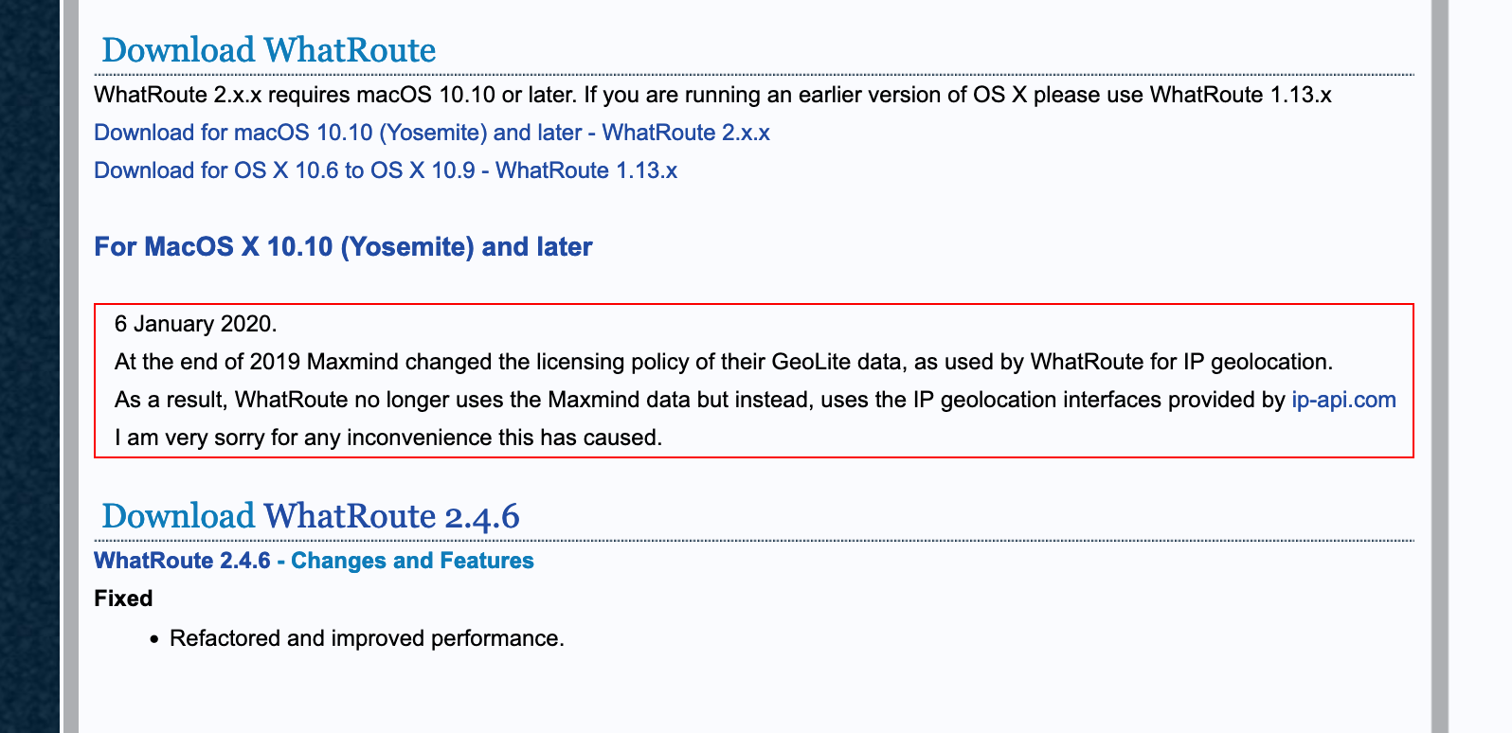Click the "Changes and Features" subheading text

point(412,561)
